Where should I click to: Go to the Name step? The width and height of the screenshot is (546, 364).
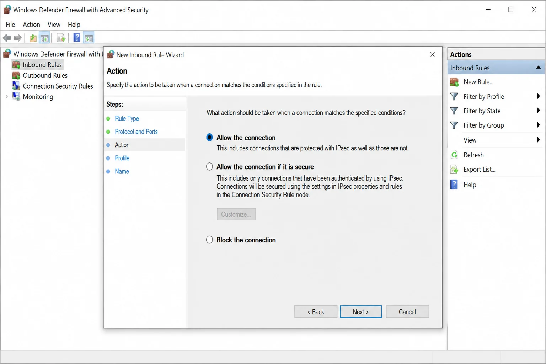pyautogui.click(x=122, y=171)
